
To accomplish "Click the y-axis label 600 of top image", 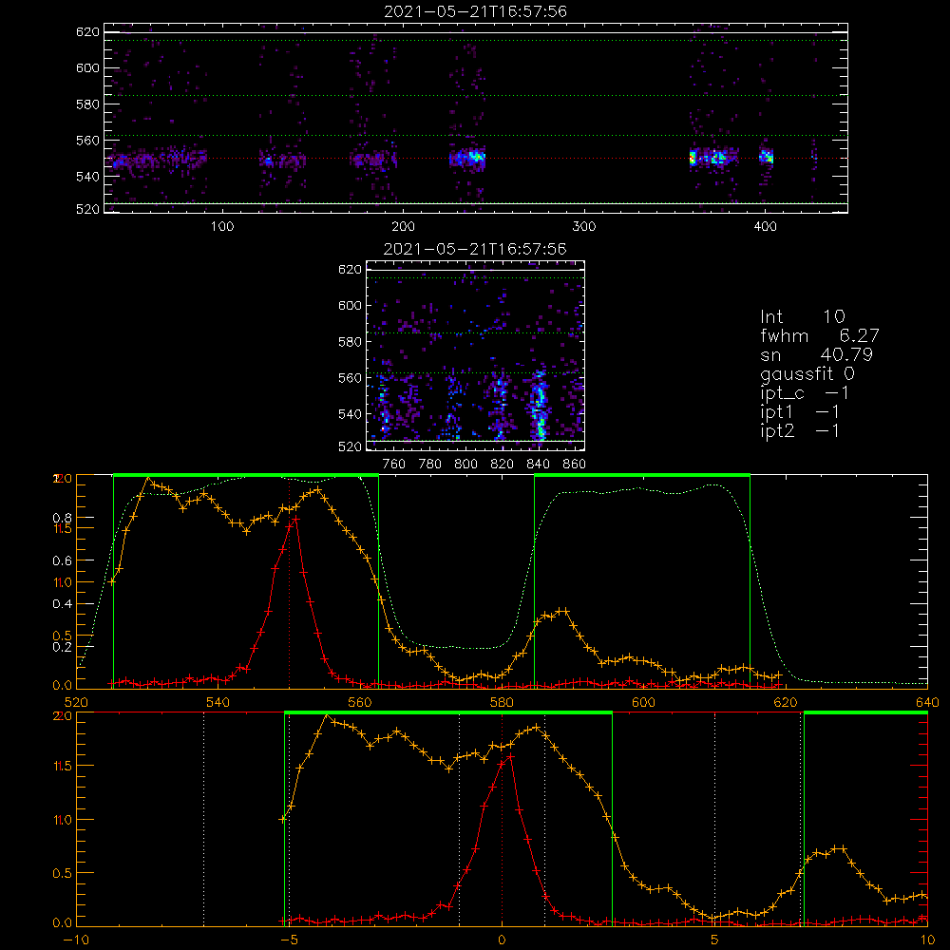I will tap(87, 68).
